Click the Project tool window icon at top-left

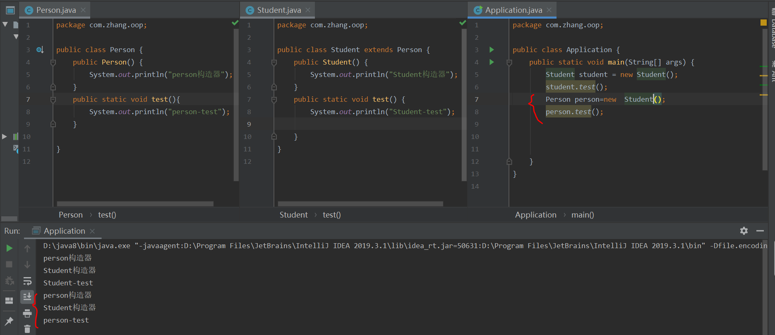10,10
